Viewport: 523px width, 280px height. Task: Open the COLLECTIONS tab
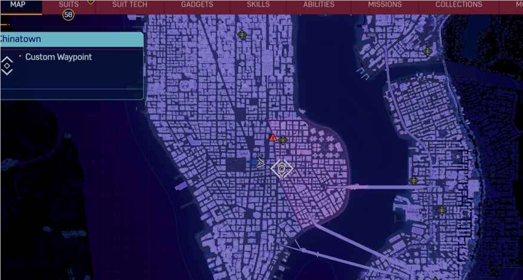point(459,5)
